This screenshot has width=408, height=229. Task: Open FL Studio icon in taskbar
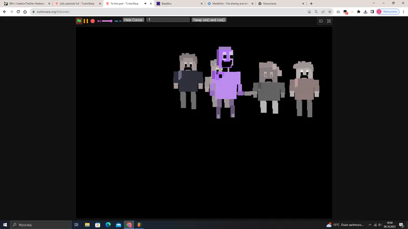[x=139, y=225]
